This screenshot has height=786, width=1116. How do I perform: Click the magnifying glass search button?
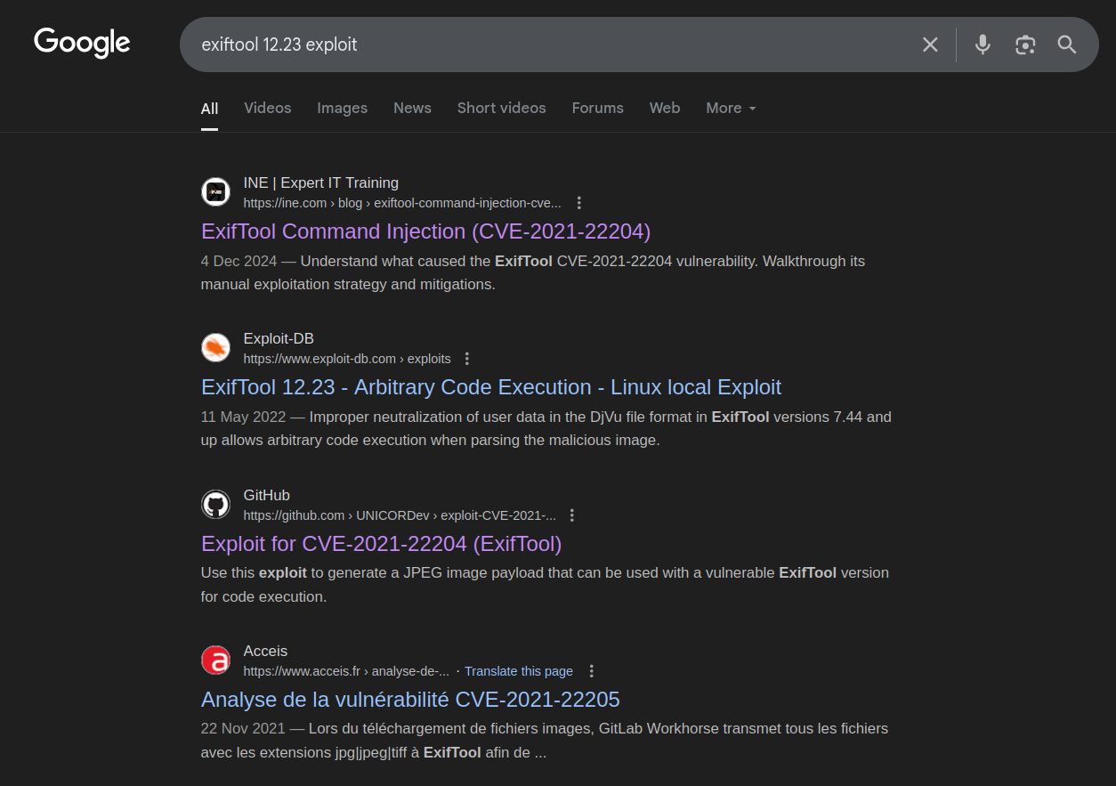tap(1067, 45)
